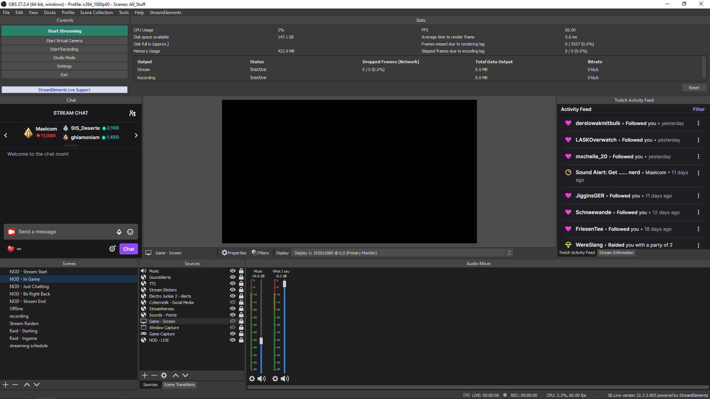Open the emoji picker in chat input

pyautogui.click(x=130, y=232)
